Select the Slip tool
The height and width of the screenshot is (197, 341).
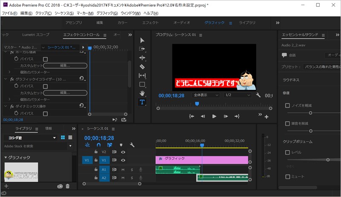pos(142,75)
